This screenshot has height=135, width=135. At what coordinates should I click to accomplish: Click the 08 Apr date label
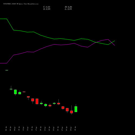[11, 129]
